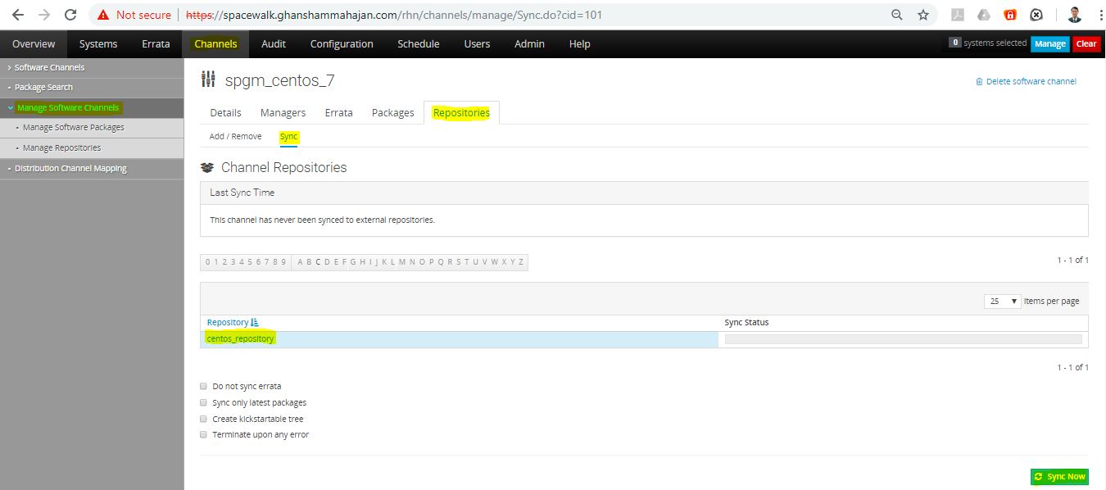Click the Delete software channel link

point(1031,81)
